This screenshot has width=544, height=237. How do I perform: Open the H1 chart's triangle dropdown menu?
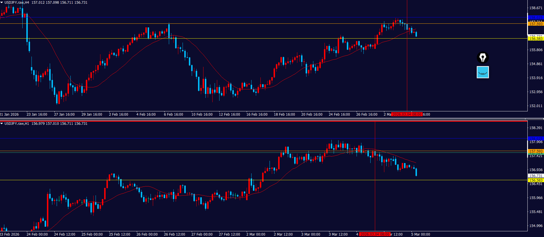(x=2, y=124)
